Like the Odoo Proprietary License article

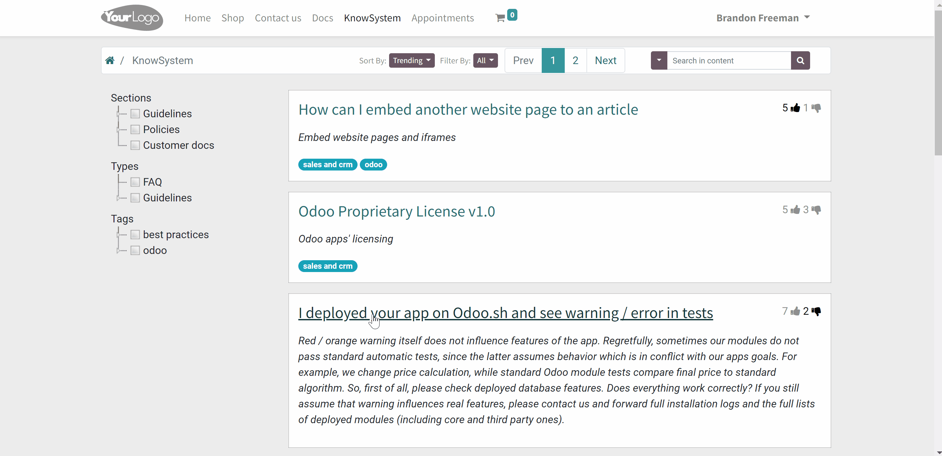coord(795,210)
